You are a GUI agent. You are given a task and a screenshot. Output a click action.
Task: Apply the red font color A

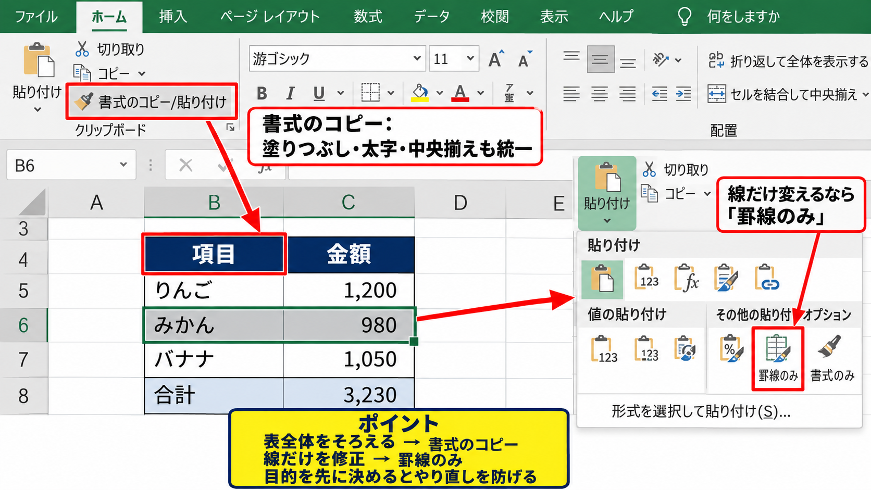pos(460,93)
